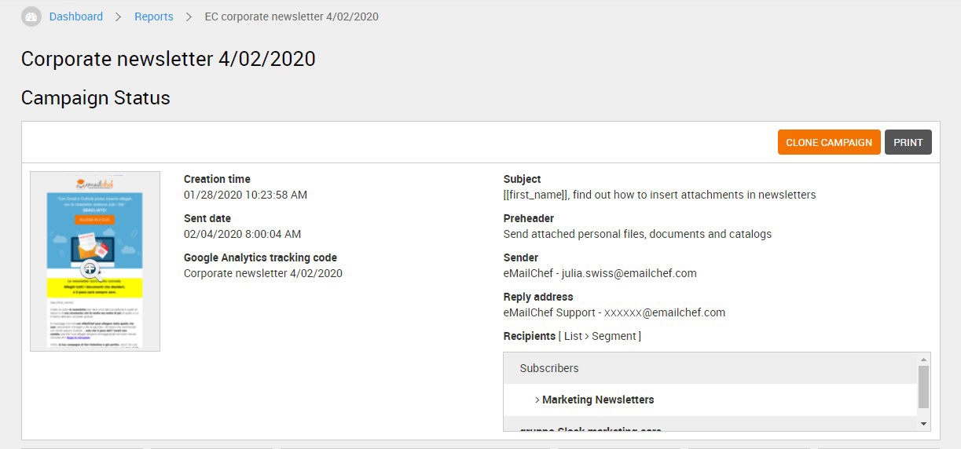Viewport: 961px width, 449px height.
Task: Click the CLONE CAMPAIGN button
Action: tap(829, 142)
